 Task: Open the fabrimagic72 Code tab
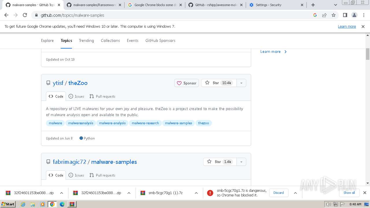click(x=56, y=175)
